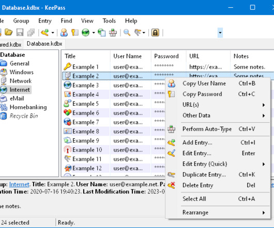The height and width of the screenshot is (228, 274).
Task: Open the View menu
Action: coord(87,21)
